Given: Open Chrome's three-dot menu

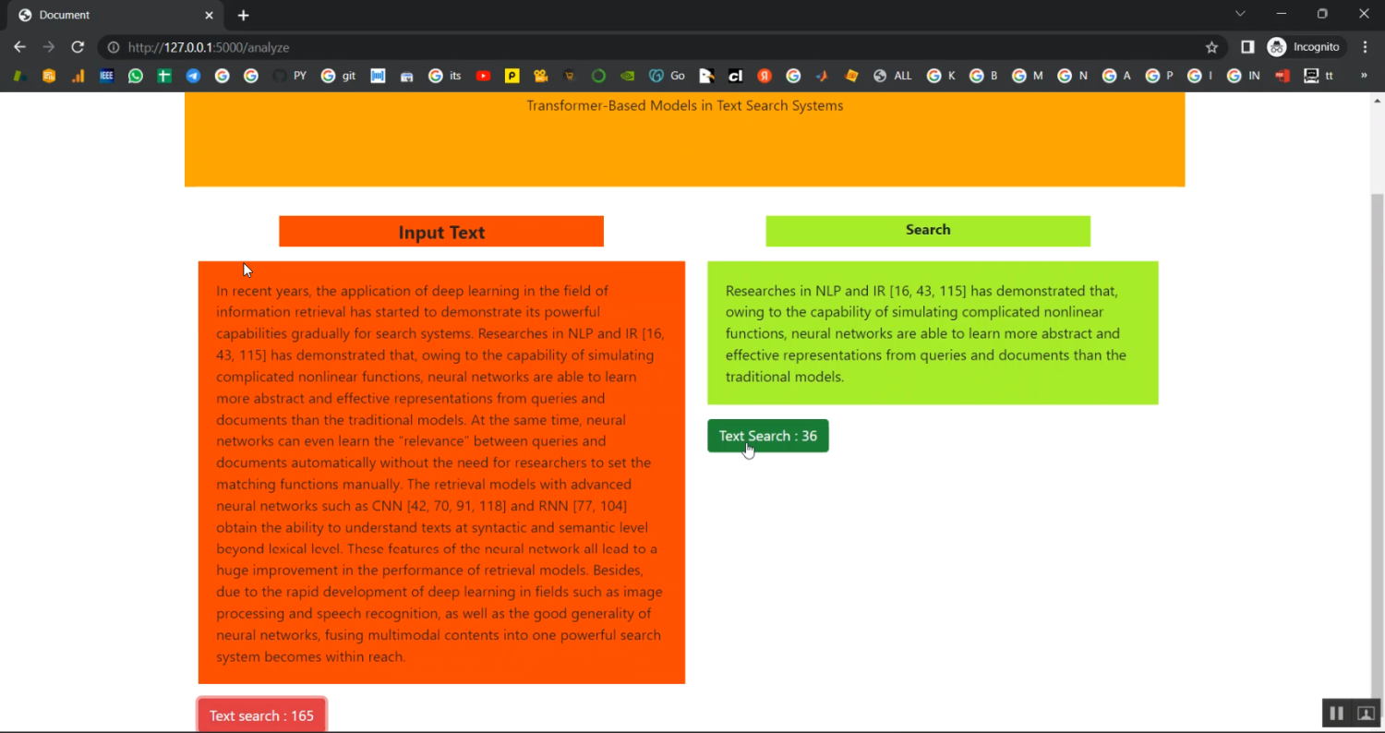Looking at the screenshot, I should point(1366,46).
